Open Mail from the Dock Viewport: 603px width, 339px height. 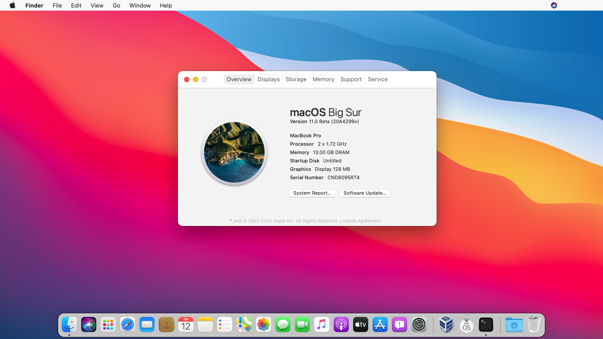coord(147,325)
